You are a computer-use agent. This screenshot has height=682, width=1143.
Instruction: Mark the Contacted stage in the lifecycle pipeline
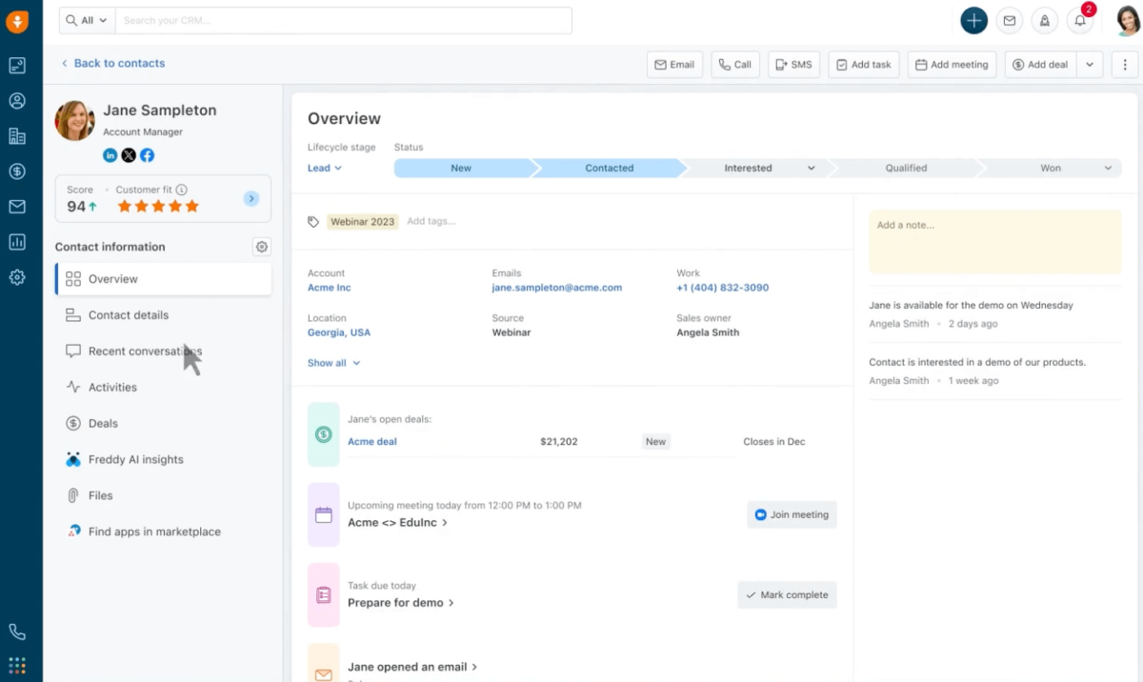609,168
